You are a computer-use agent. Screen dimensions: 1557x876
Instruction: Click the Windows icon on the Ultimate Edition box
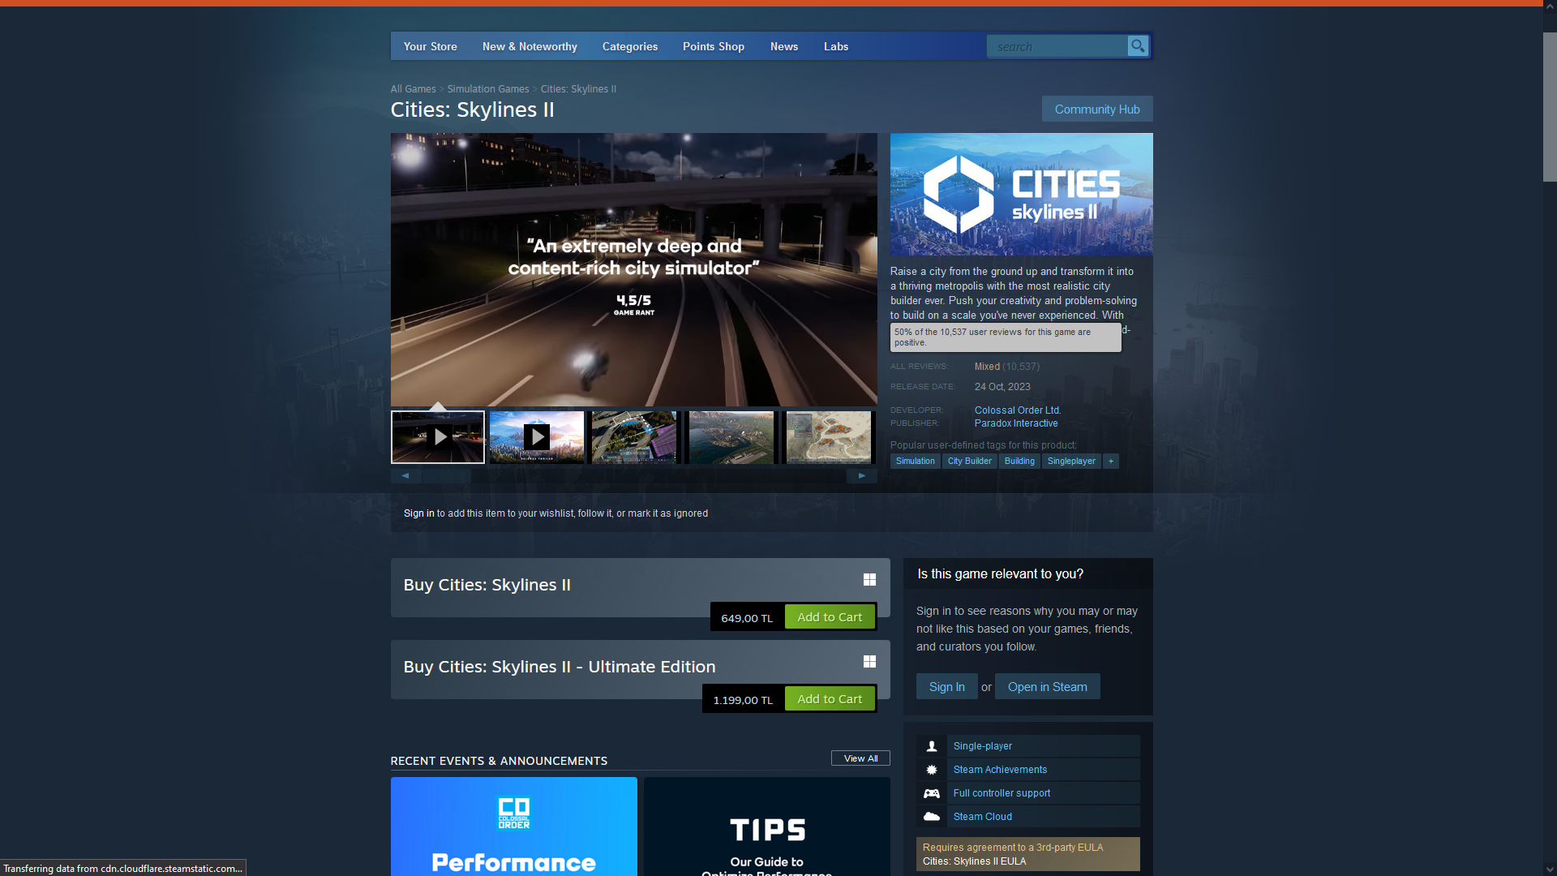point(869,662)
